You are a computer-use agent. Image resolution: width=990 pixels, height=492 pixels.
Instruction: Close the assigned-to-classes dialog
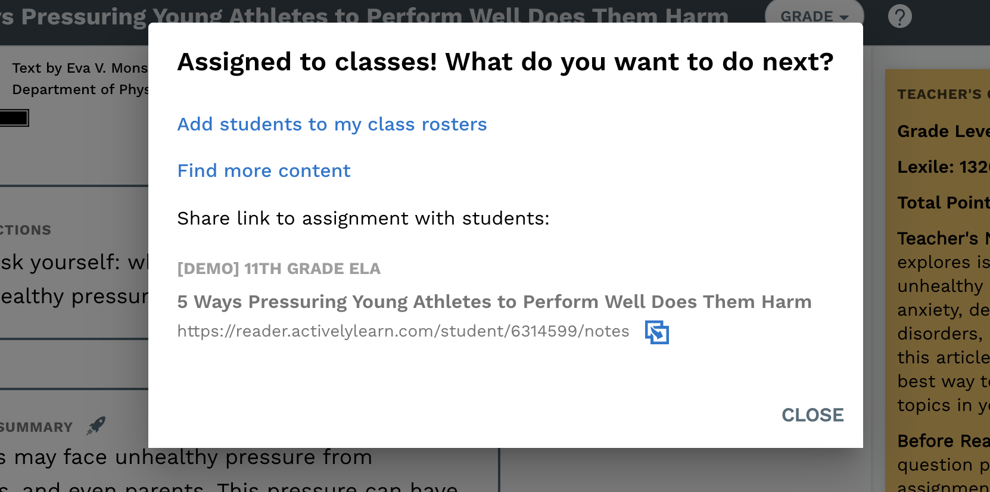tap(812, 415)
